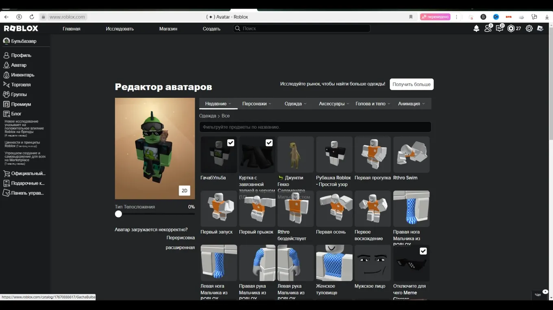Click the item name filter field
The width and height of the screenshot is (553, 310).
(315, 127)
